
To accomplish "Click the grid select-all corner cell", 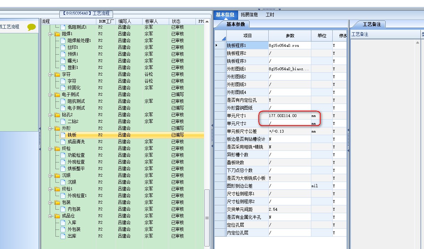I will [x=221, y=35].
